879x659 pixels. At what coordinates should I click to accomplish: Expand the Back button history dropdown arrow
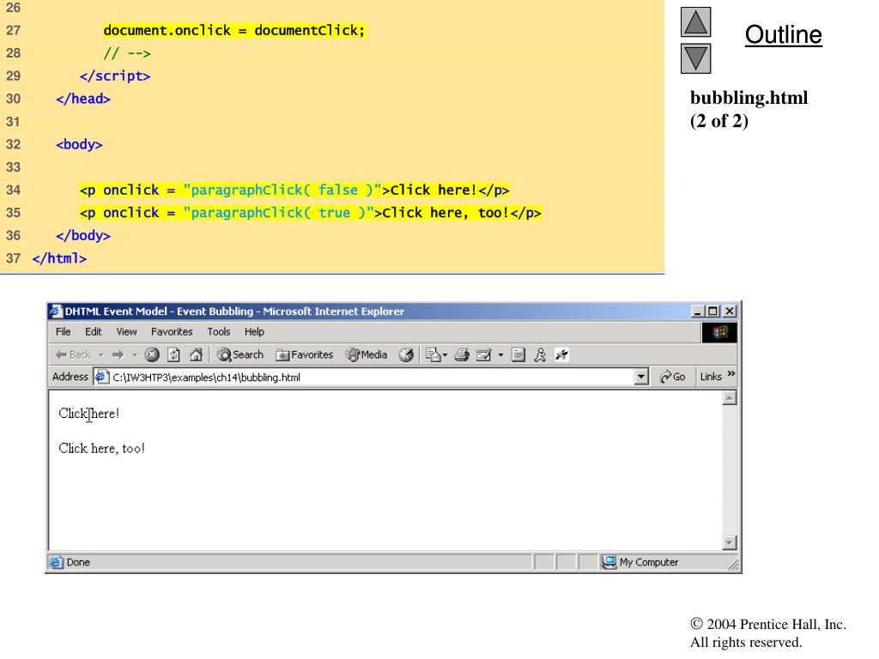point(101,354)
